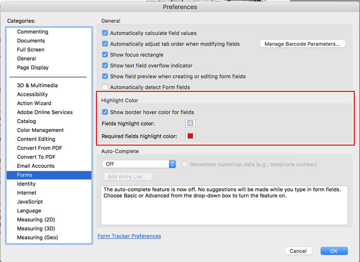Image resolution: width=360 pixels, height=262 pixels.
Task: Click Manage Barcode Parameters button
Action: 303,44
